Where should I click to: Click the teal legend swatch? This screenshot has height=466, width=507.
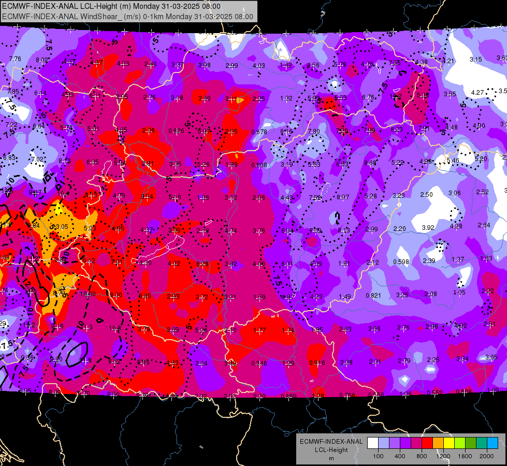tap(482, 443)
